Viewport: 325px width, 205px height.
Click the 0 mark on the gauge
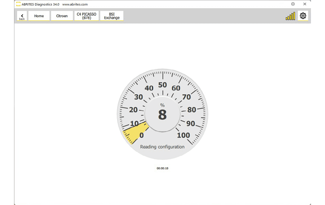pos(141,135)
